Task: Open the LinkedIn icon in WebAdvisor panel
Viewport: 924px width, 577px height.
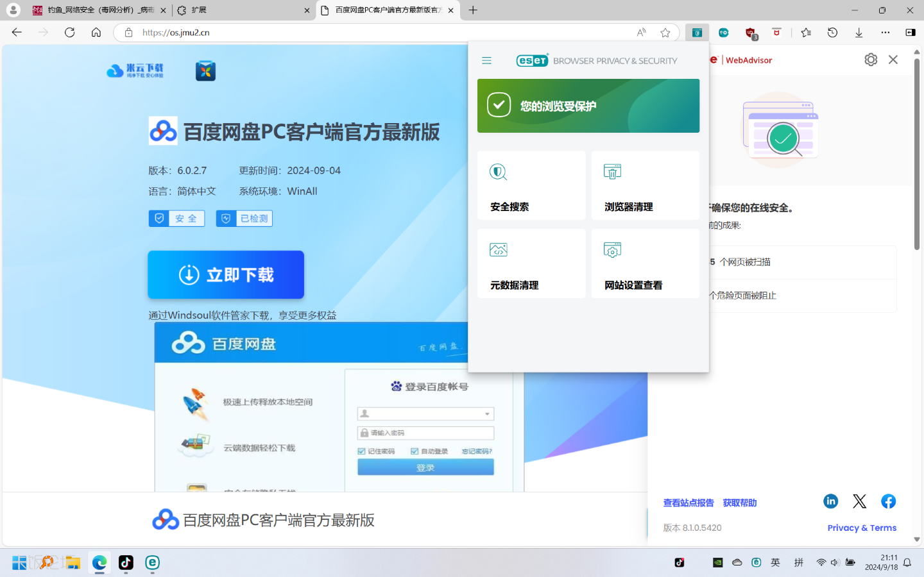Action: (x=831, y=501)
